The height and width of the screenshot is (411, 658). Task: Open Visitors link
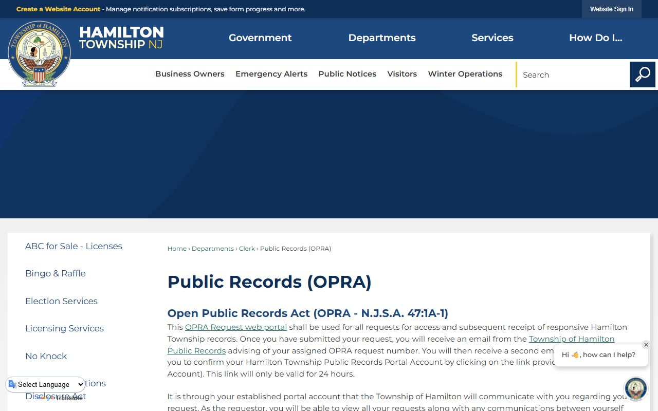[402, 74]
